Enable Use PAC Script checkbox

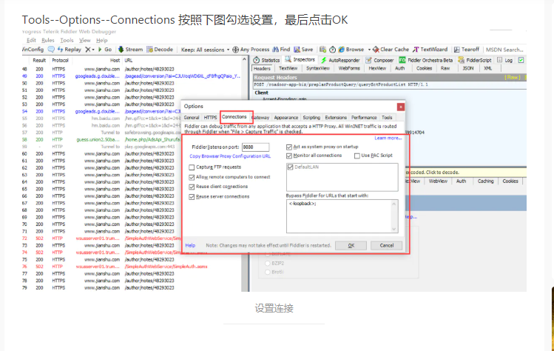[357, 156]
